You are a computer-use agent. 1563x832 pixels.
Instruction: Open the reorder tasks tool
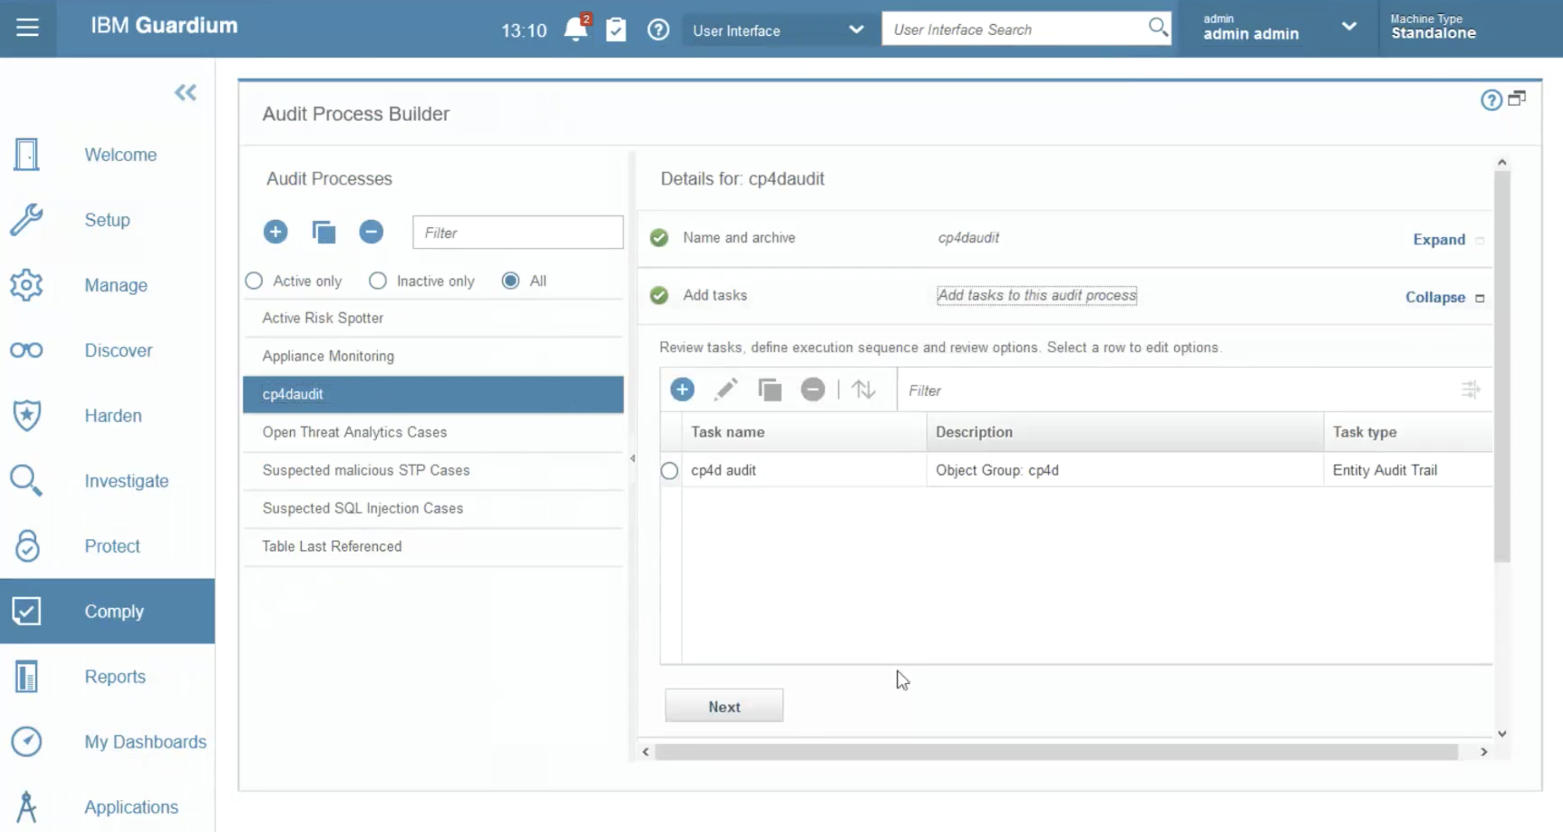[864, 389]
